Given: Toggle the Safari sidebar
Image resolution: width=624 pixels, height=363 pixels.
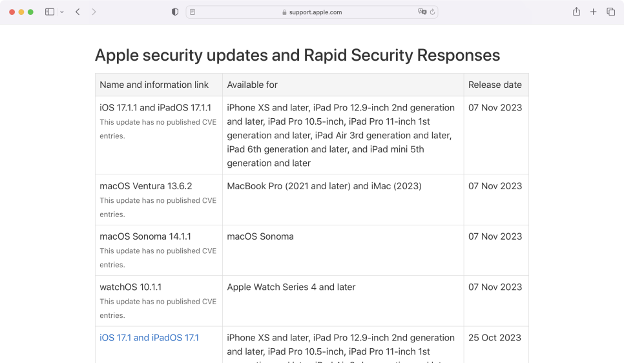Looking at the screenshot, I should [x=50, y=12].
